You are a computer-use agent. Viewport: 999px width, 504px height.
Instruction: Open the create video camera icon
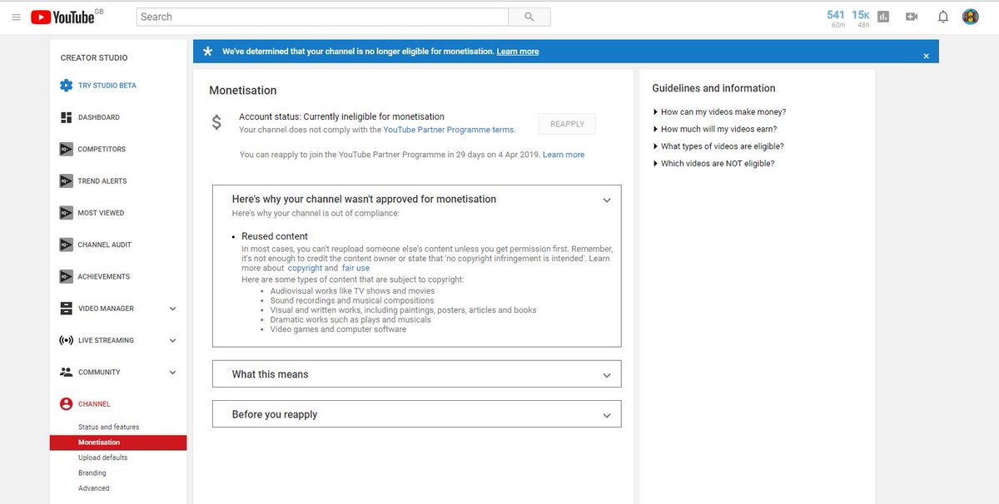pos(912,17)
